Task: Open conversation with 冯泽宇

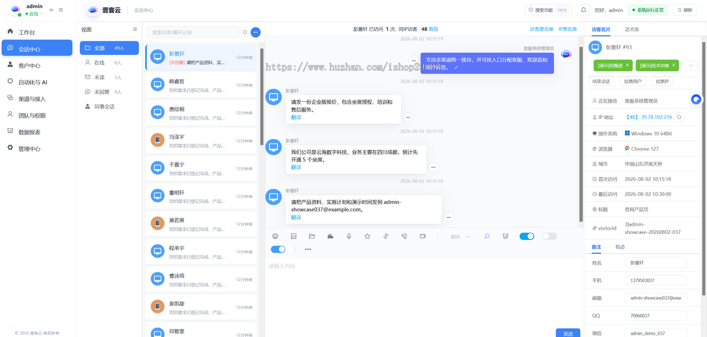Action: coord(201,140)
